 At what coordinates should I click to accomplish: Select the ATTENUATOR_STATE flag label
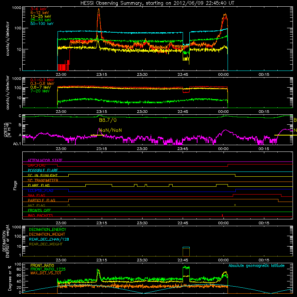pyautogui.click(x=45, y=160)
